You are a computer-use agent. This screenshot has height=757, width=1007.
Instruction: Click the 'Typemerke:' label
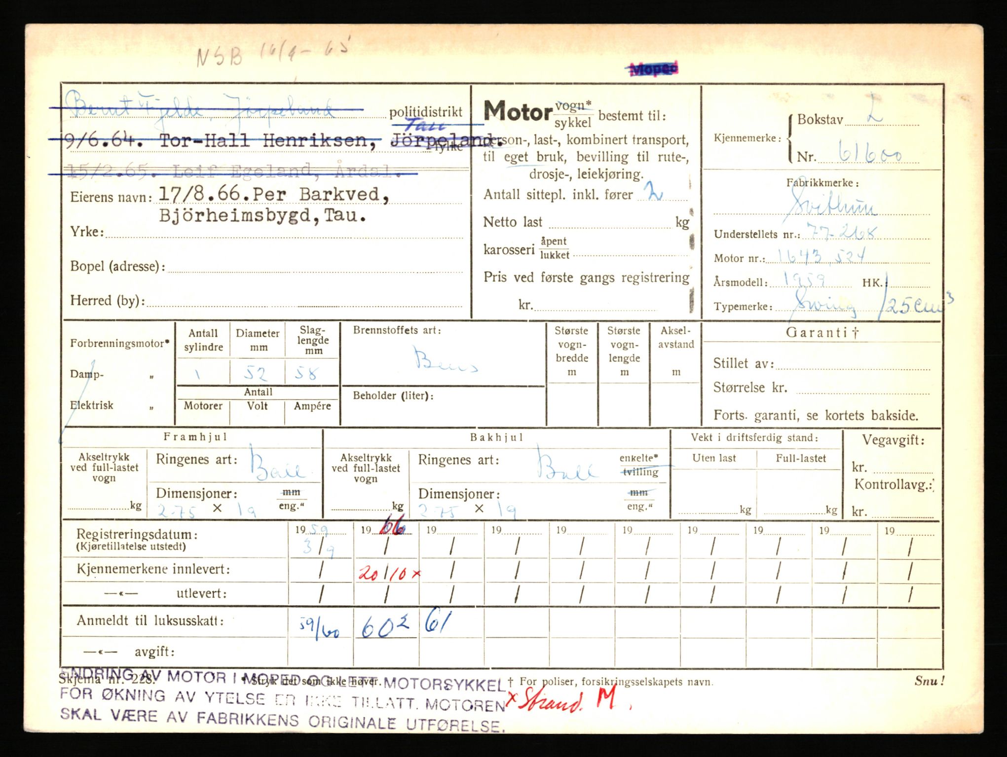(x=743, y=307)
